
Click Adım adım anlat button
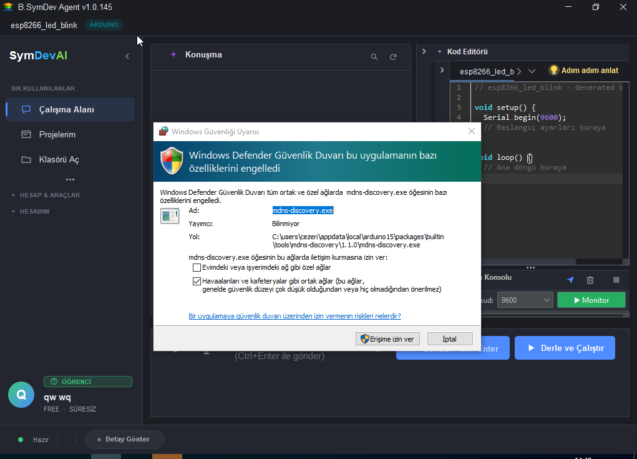pyautogui.click(x=583, y=71)
